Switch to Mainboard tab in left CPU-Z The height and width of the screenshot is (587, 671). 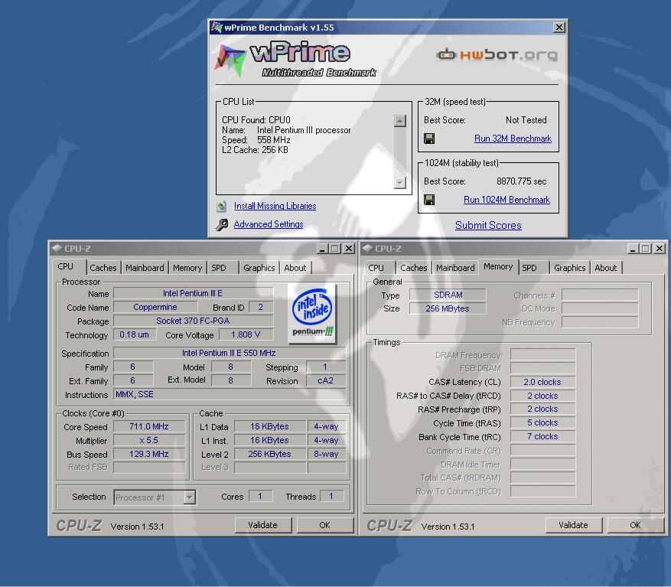(145, 268)
